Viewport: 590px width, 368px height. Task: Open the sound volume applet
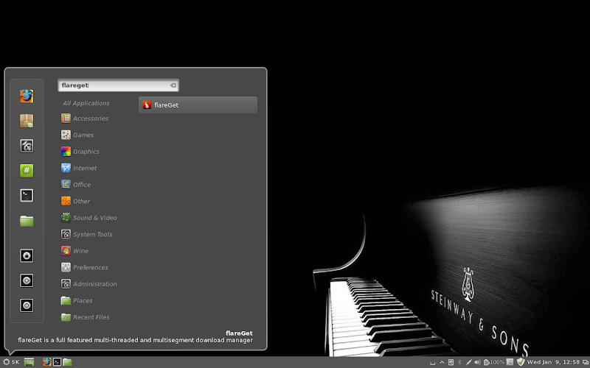pos(477,362)
